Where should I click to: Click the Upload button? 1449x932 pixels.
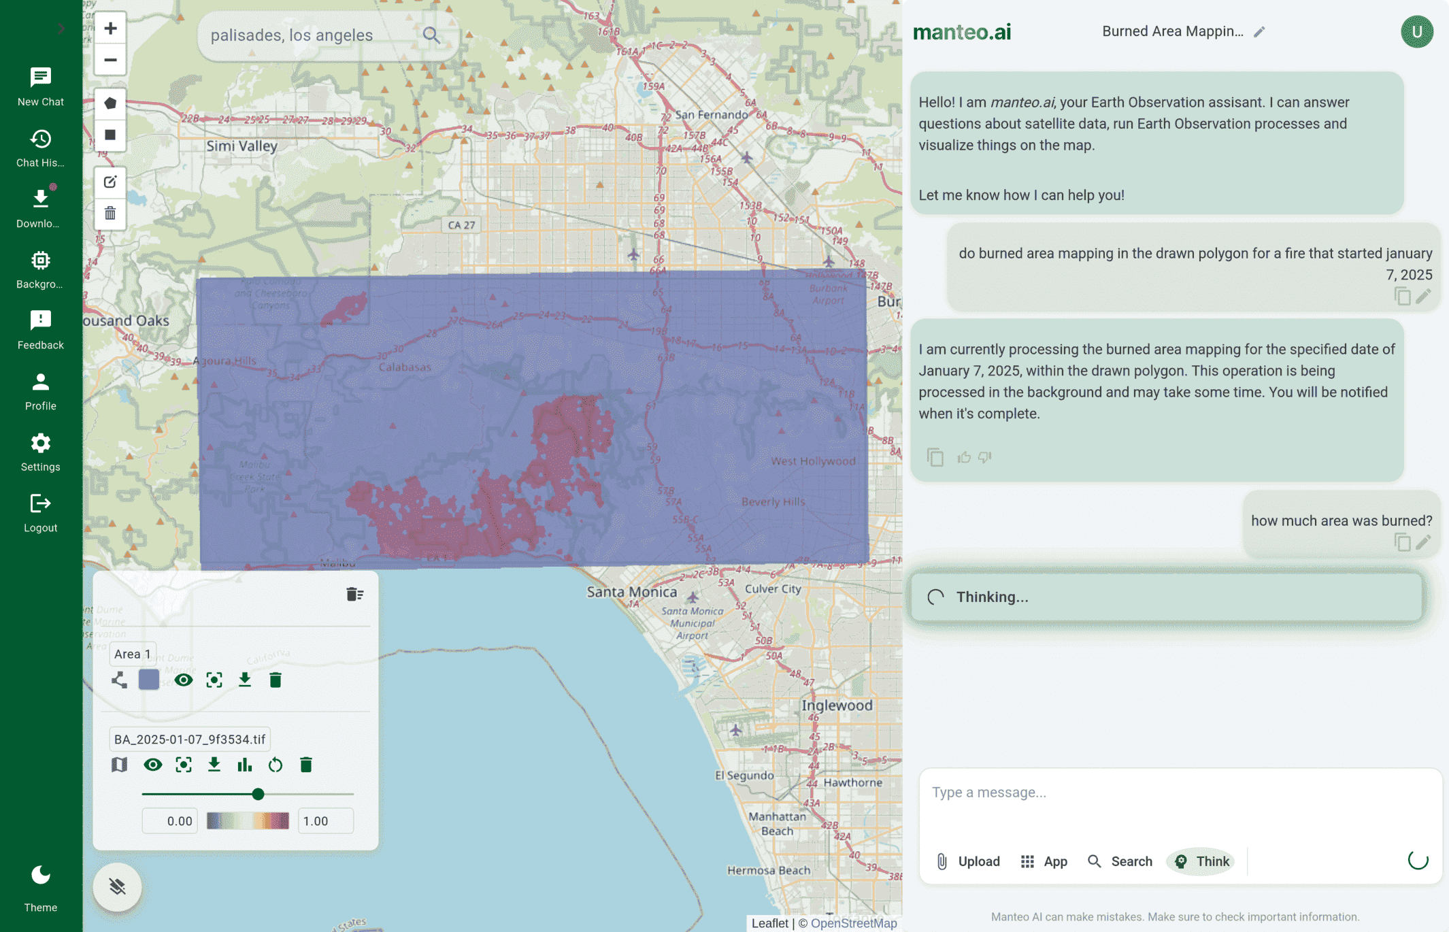968,861
